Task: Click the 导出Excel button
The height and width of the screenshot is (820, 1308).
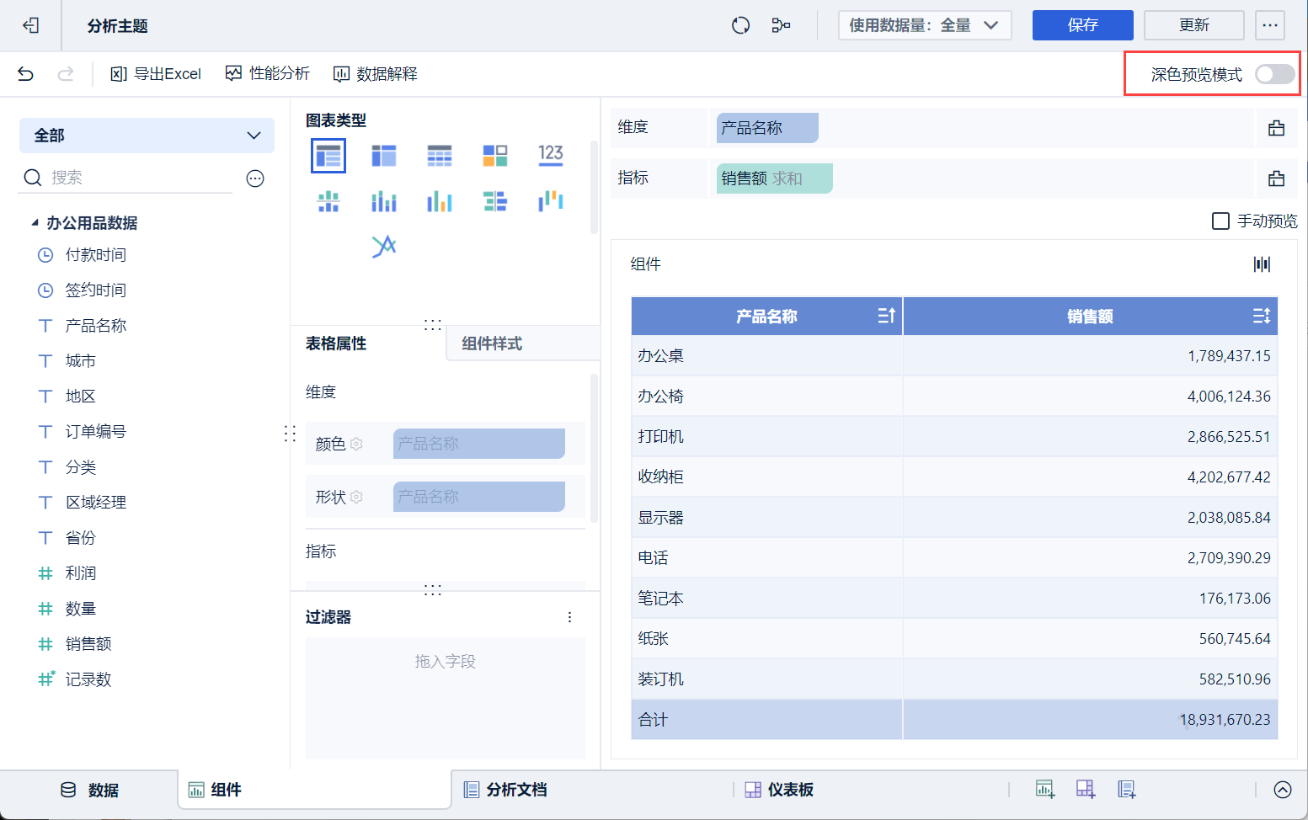Action: (156, 74)
